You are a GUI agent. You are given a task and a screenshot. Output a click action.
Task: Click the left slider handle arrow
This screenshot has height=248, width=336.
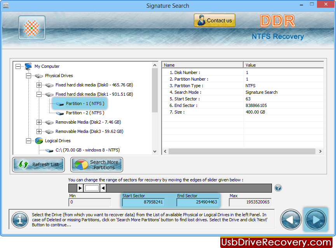[x=80, y=188]
